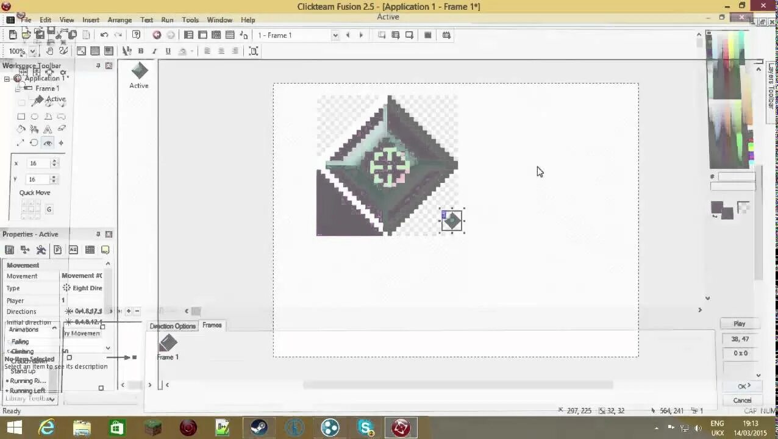Select the Running Left animation
778x439 pixels.
tap(27, 391)
